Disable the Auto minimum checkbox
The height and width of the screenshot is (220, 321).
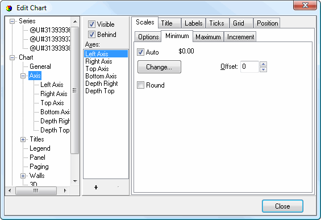140,52
